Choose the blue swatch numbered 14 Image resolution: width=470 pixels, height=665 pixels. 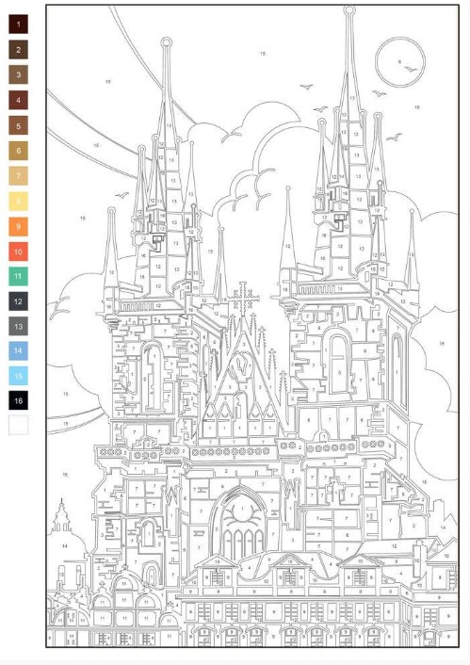pyautogui.click(x=18, y=350)
